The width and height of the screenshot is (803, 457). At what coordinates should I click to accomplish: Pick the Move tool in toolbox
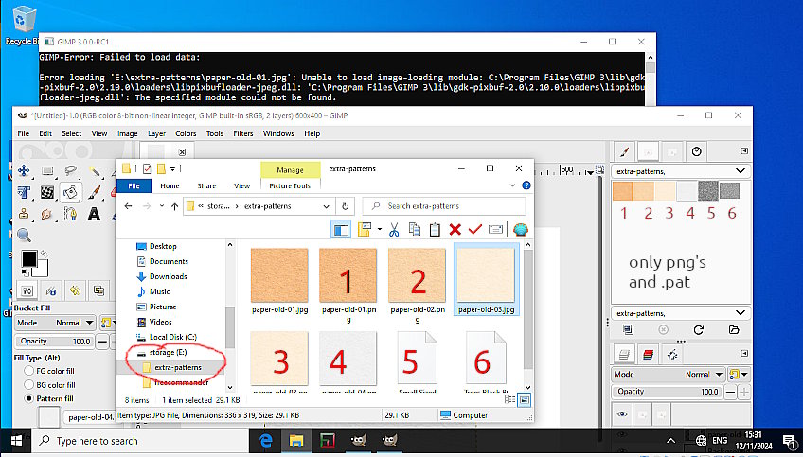[x=23, y=171]
